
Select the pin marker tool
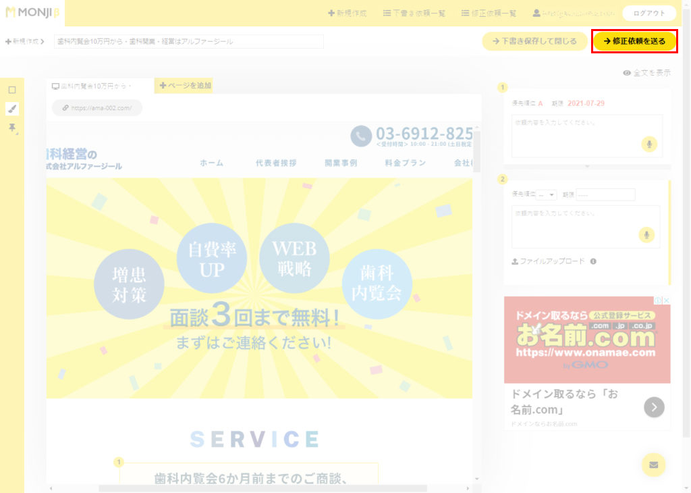tap(11, 128)
